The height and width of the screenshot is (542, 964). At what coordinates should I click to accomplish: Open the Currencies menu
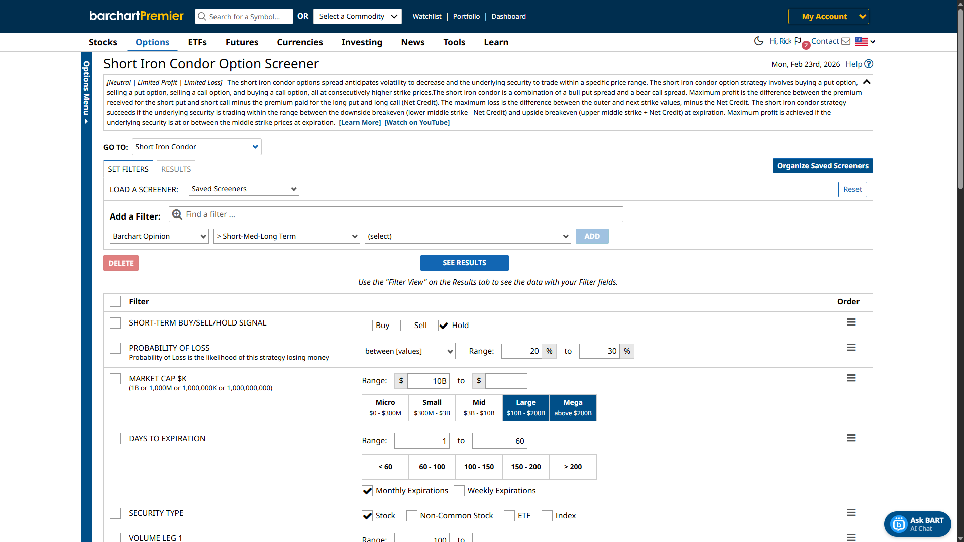tap(300, 42)
